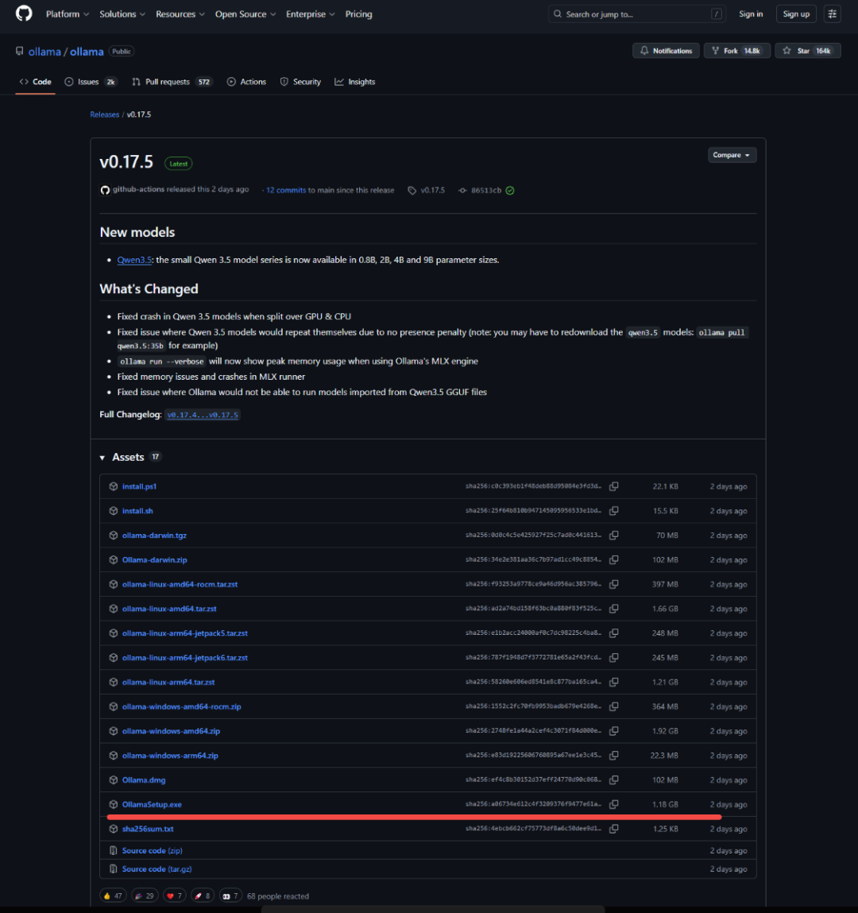Expand the Open Source menu
Screen dimensions: 858x913
point(245,14)
